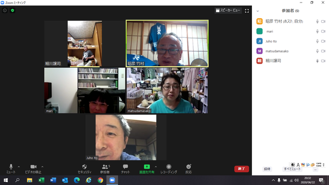Open more options '...' in participants panel

click(x=315, y=169)
